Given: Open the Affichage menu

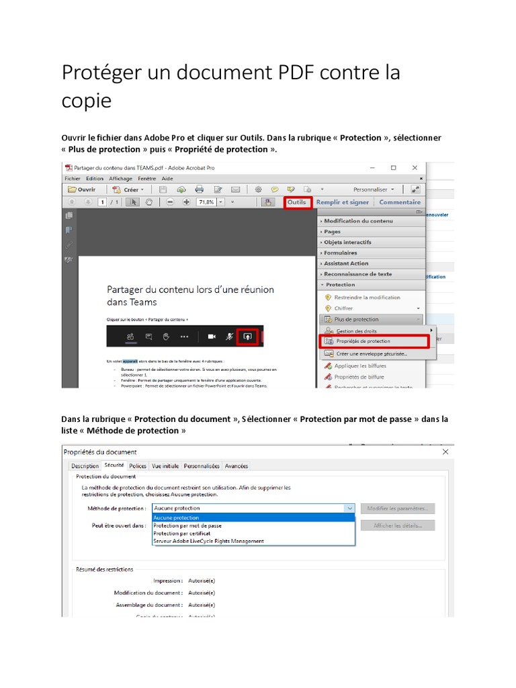Looking at the screenshot, I should 121,179.
